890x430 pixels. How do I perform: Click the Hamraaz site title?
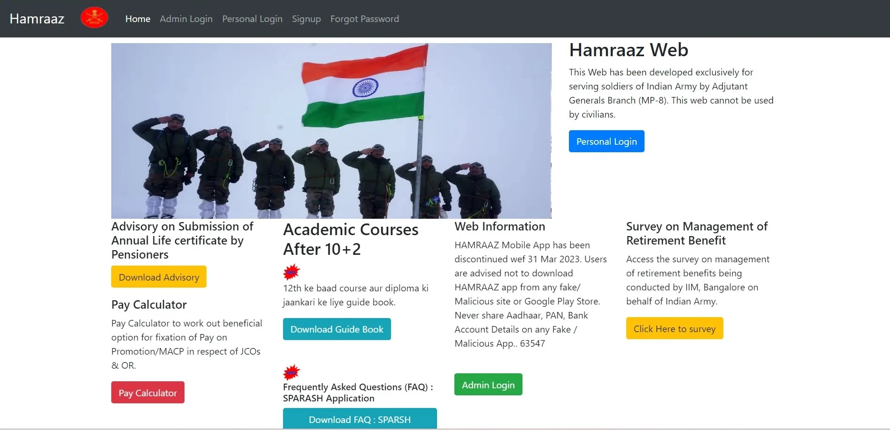(36, 19)
